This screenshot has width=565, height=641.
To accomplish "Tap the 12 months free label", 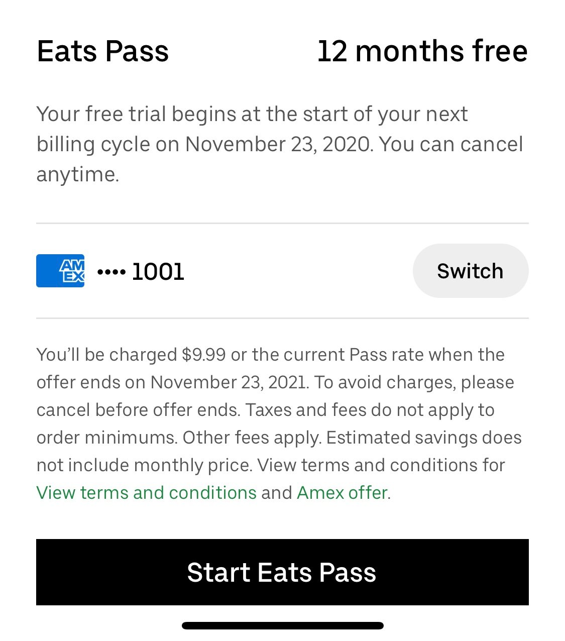I will tap(422, 51).
